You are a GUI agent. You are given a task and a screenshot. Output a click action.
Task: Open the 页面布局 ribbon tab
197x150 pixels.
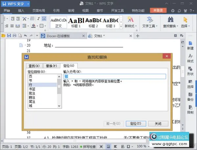[x=39, y=11]
